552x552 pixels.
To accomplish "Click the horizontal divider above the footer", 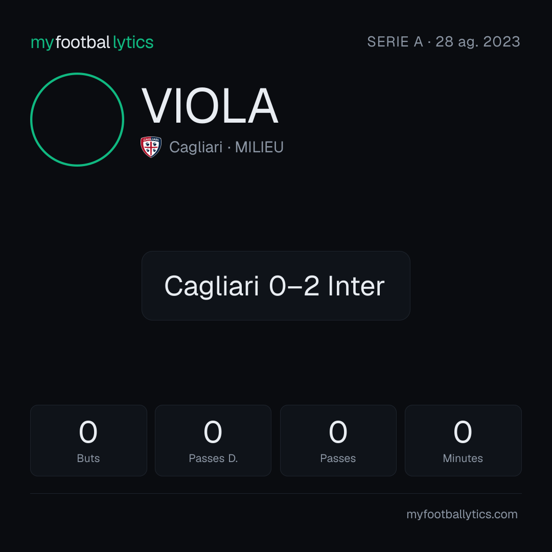I will (x=276, y=494).
